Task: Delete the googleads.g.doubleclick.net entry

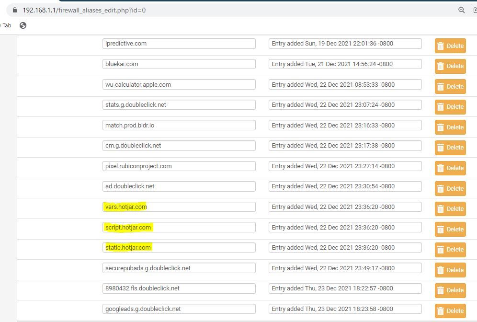Action: click(x=450, y=311)
